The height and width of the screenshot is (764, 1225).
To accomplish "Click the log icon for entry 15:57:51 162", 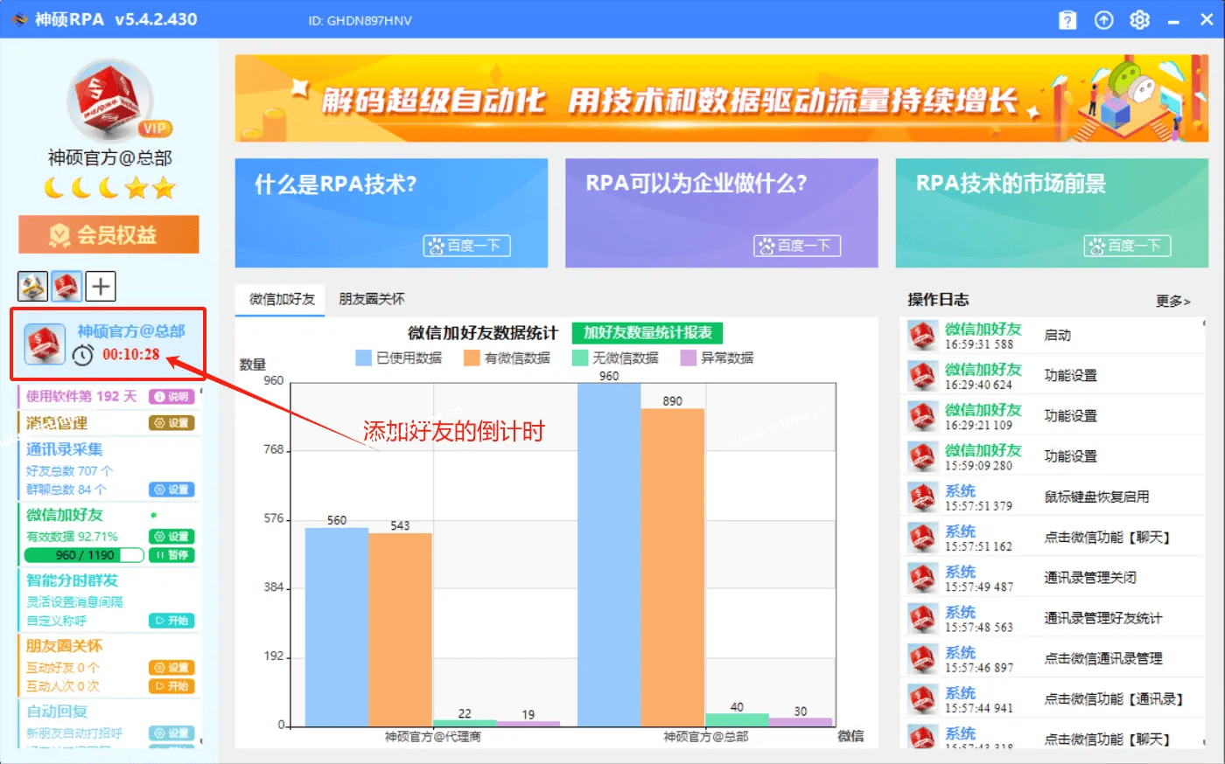I will coord(922,538).
